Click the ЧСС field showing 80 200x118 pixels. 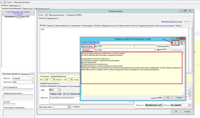71,80
